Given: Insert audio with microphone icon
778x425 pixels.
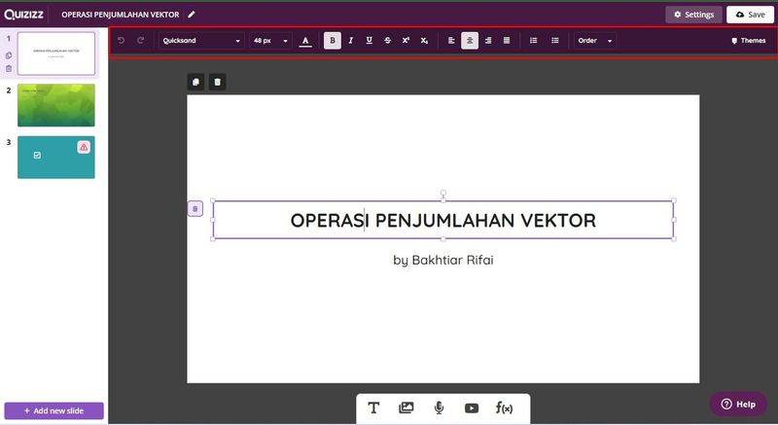Looking at the screenshot, I should coord(439,408).
